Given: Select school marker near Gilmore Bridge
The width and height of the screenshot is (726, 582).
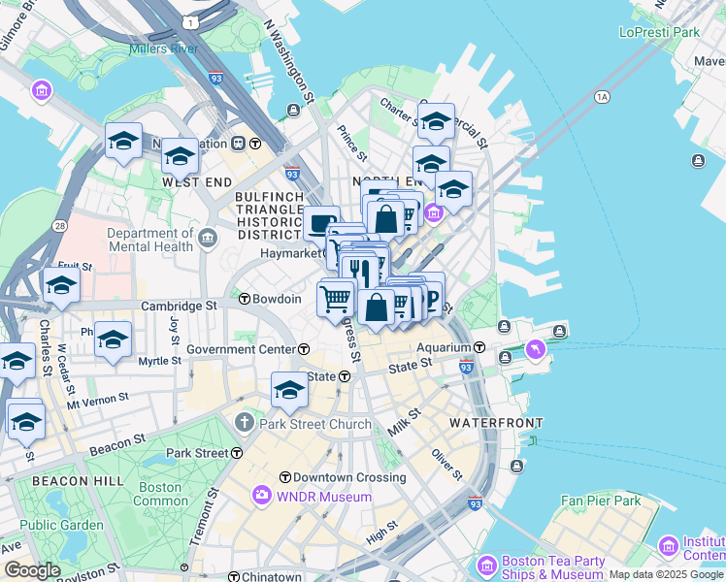Looking at the screenshot, I should (123, 141).
